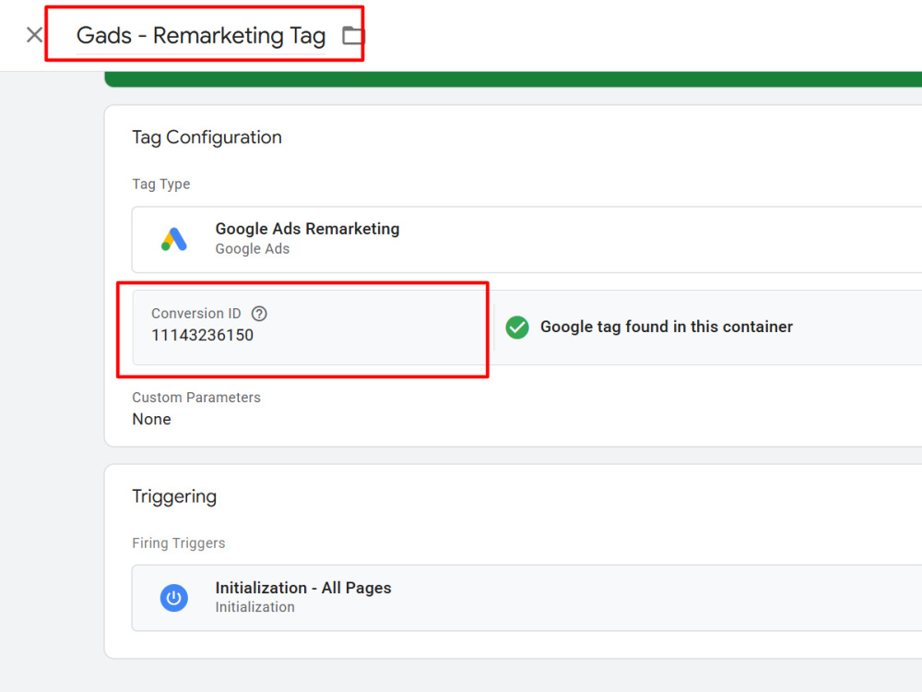Edit the tag name Gads - Remarketing Tag
Image resolution: width=922 pixels, height=692 pixels.
click(x=200, y=35)
